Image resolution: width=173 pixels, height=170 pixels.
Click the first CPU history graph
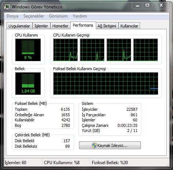pyautogui.click(x=65, y=50)
